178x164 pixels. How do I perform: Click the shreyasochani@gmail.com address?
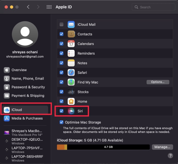click(x=25, y=57)
